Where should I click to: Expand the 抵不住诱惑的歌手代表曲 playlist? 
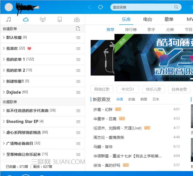pyautogui.click(x=4, y=110)
